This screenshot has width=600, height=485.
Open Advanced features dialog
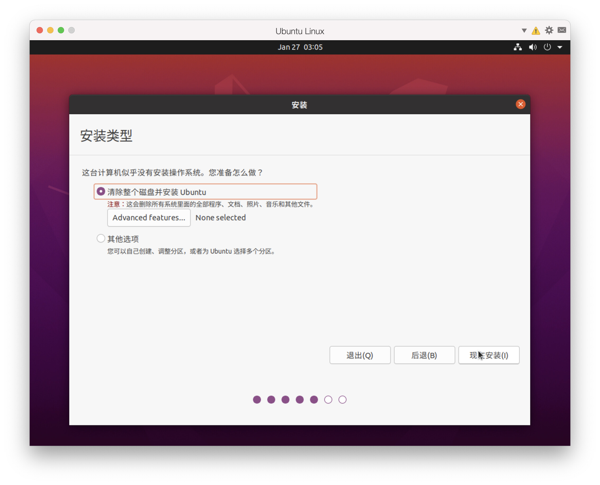[x=149, y=218]
